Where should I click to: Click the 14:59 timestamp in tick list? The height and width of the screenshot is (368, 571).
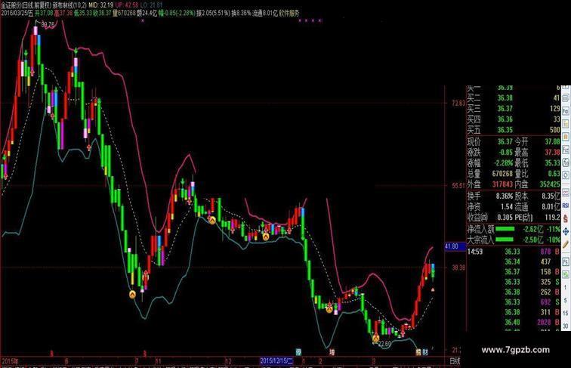pos(475,252)
